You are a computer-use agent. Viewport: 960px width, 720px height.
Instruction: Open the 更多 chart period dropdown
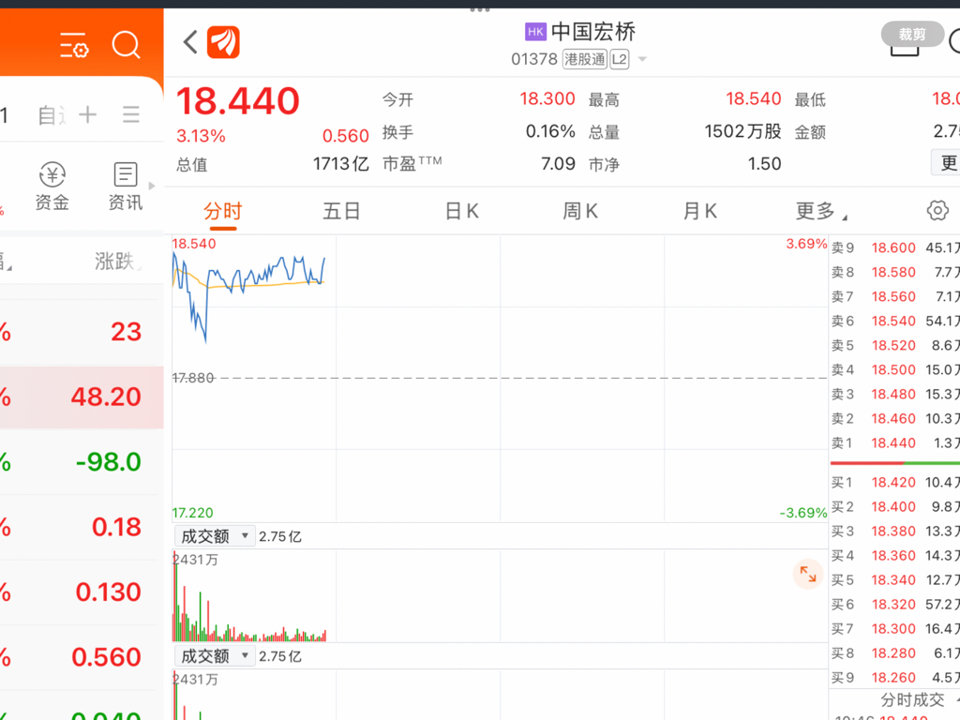point(820,212)
